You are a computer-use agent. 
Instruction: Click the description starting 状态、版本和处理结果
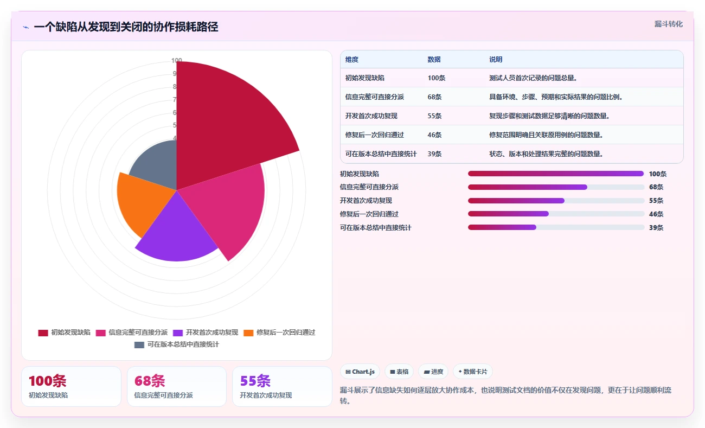[546, 154]
